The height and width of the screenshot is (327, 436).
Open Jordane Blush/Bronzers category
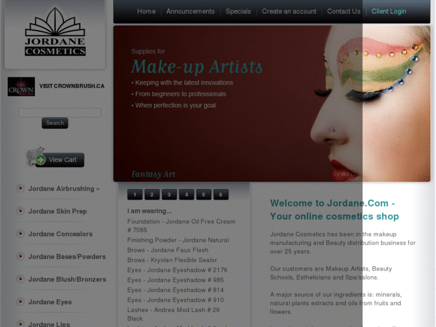[67, 279]
